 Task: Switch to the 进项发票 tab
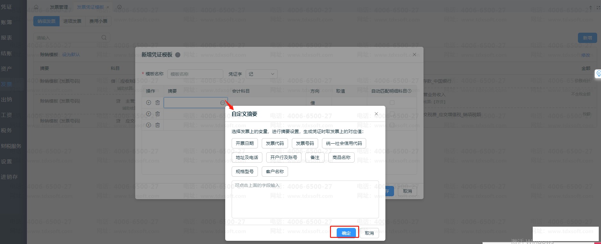tap(72, 21)
